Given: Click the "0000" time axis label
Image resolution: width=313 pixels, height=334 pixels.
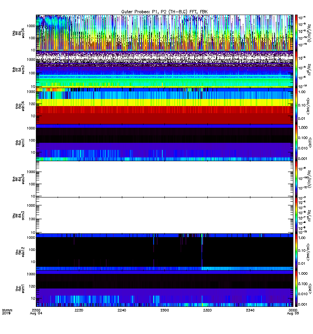Looking at the screenshot, I should (293, 310).
